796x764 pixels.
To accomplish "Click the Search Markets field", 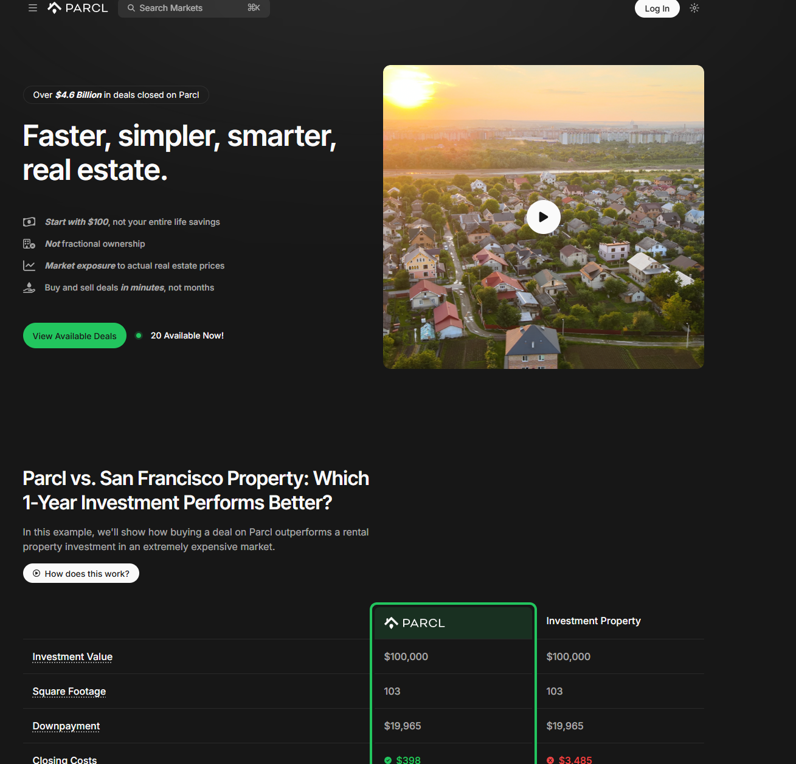I will coord(194,8).
